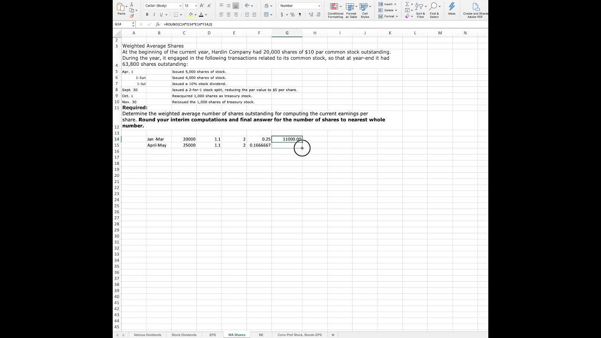Open Format as Table gallery
The width and height of the screenshot is (601, 338).
(351, 10)
